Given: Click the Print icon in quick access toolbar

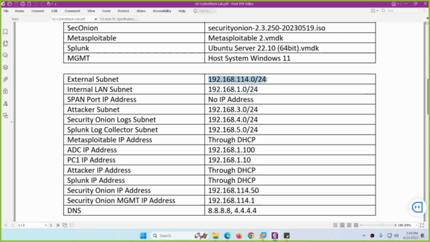Looking at the screenshot, I should (x=23, y=4).
